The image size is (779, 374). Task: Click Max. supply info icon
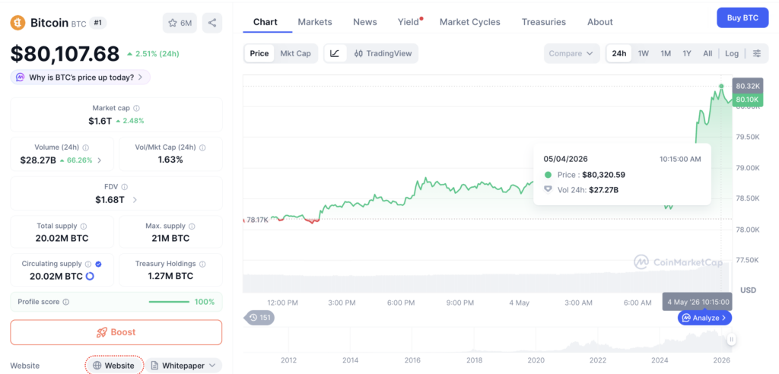pyautogui.click(x=192, y=226)
